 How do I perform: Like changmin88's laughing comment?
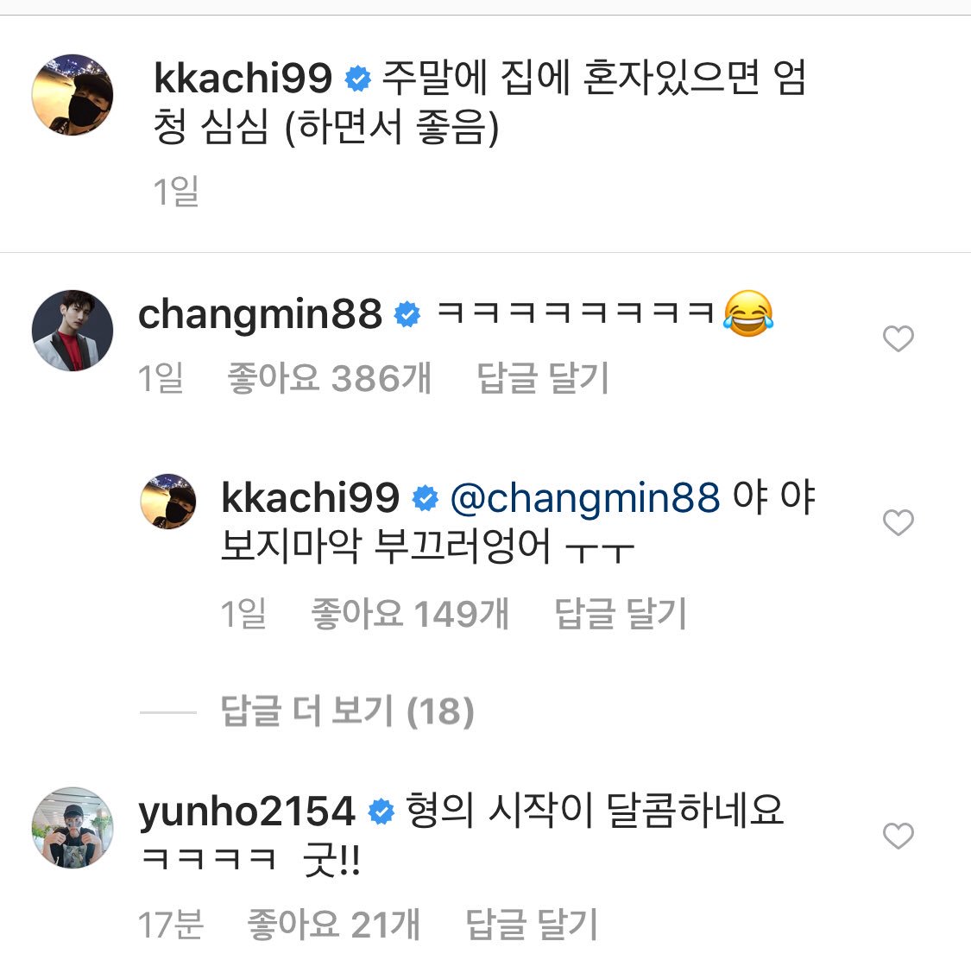click(x=898, y=338)
